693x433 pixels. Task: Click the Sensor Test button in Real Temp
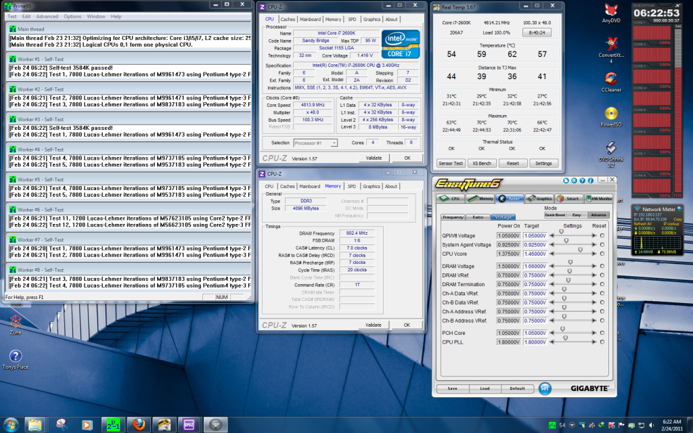coord(450,163)
